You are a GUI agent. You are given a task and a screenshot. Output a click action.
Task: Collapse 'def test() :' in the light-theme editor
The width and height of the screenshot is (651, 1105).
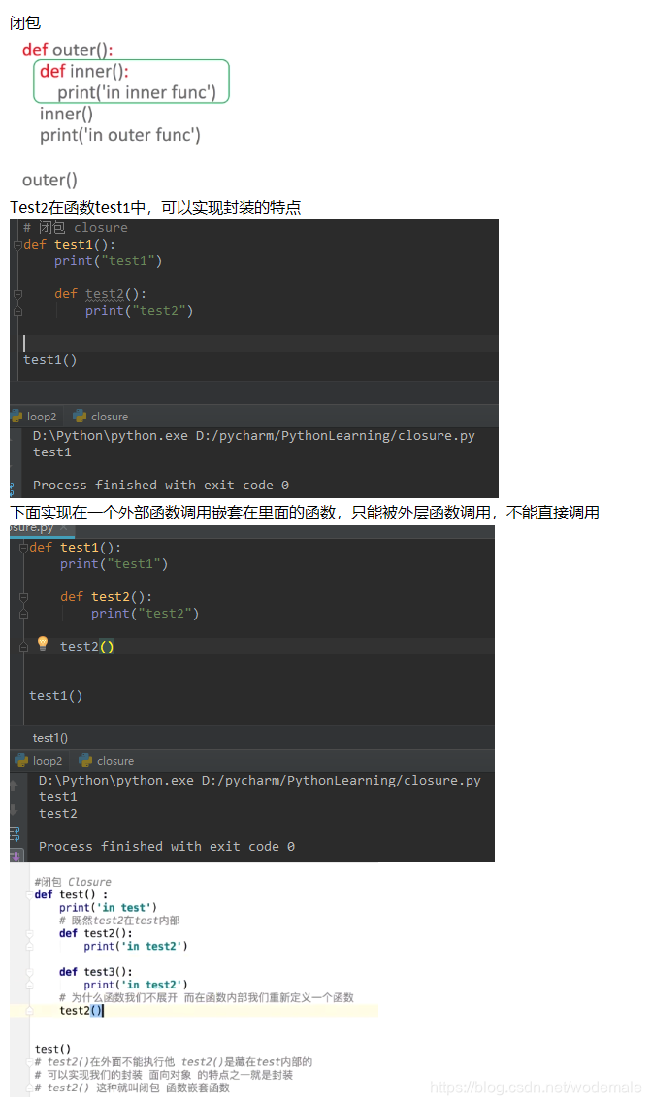tap(29, 895)
